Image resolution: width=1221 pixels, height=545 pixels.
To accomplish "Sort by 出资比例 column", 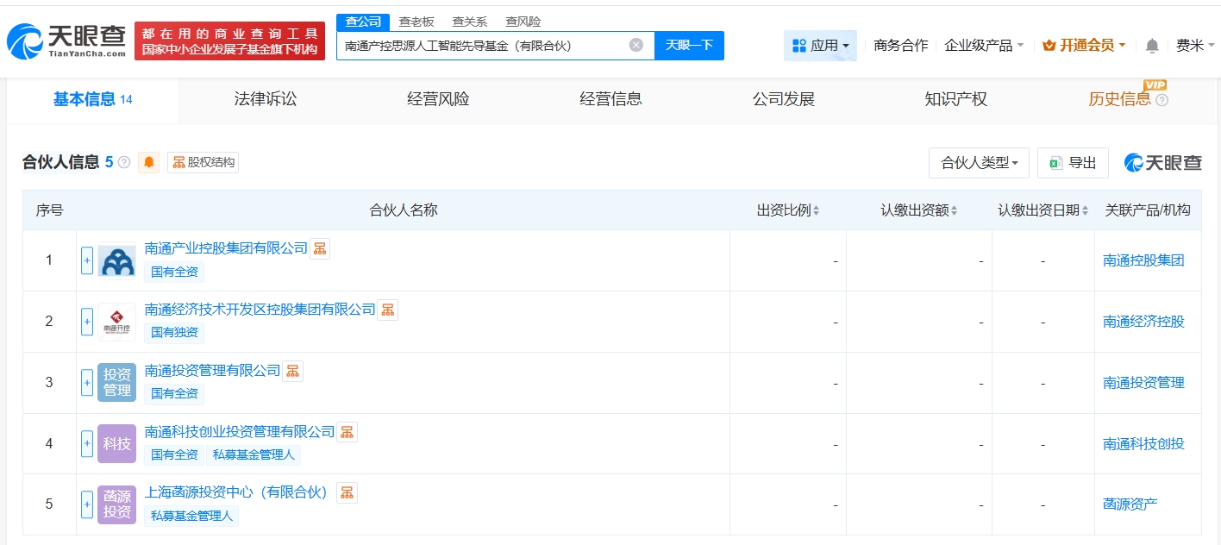I will click(x=788, y=210).
